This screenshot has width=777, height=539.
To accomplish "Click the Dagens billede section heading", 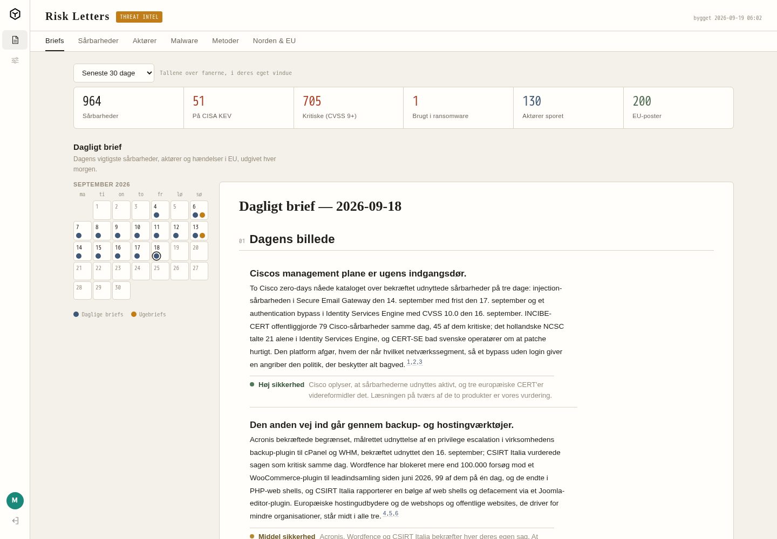I will pos(292,239).
